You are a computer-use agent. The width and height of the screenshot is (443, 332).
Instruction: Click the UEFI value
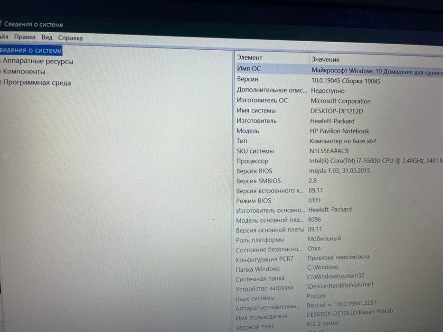314,200
